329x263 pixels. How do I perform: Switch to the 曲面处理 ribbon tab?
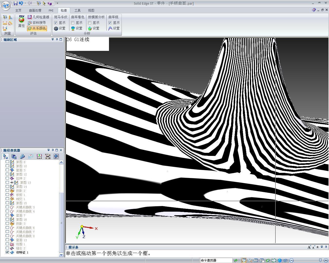point(35,11)
